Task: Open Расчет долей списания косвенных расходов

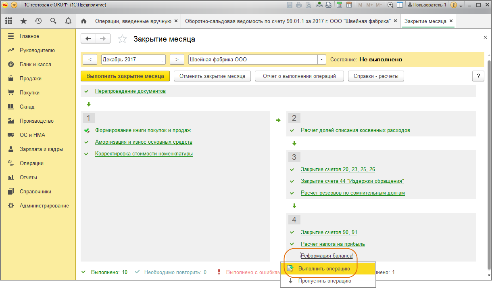Action: coord(355,130)
